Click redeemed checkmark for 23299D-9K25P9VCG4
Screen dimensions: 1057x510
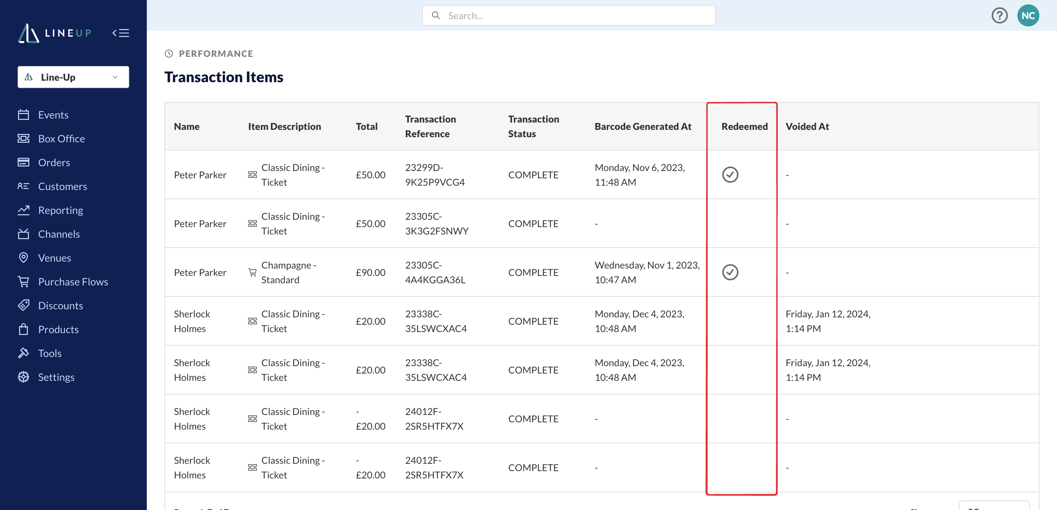[x=730, y=174]
